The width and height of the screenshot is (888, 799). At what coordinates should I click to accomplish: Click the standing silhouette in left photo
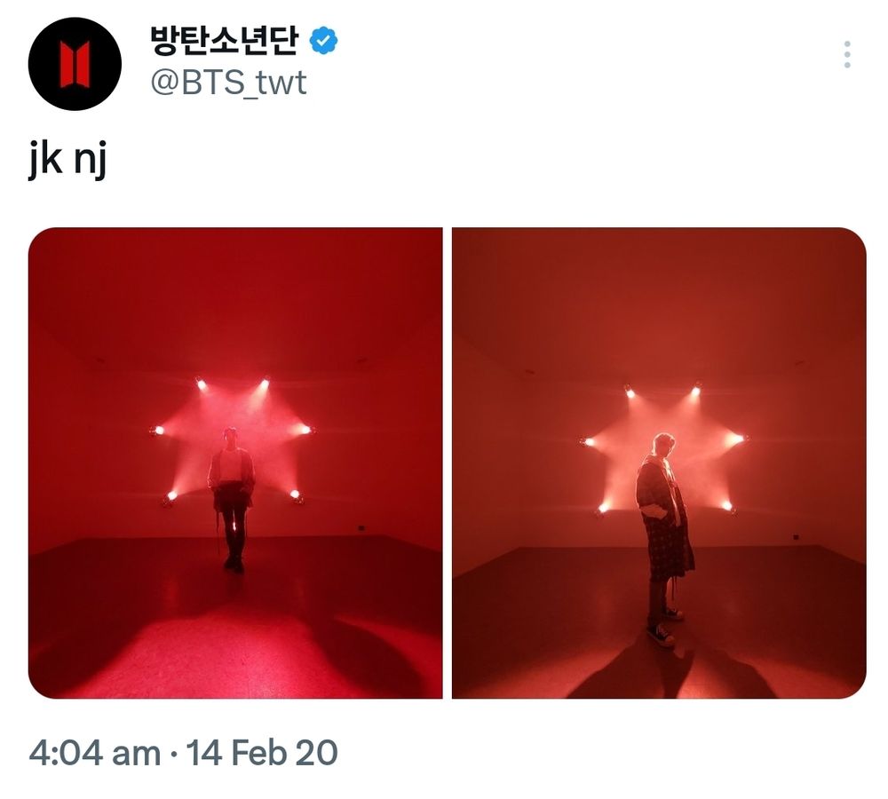tap(231, 498)
